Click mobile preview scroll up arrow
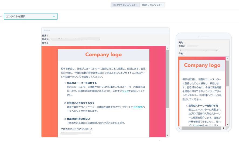Image resolution: width=239 pixels, height=148 pixels. pos(227,59)
